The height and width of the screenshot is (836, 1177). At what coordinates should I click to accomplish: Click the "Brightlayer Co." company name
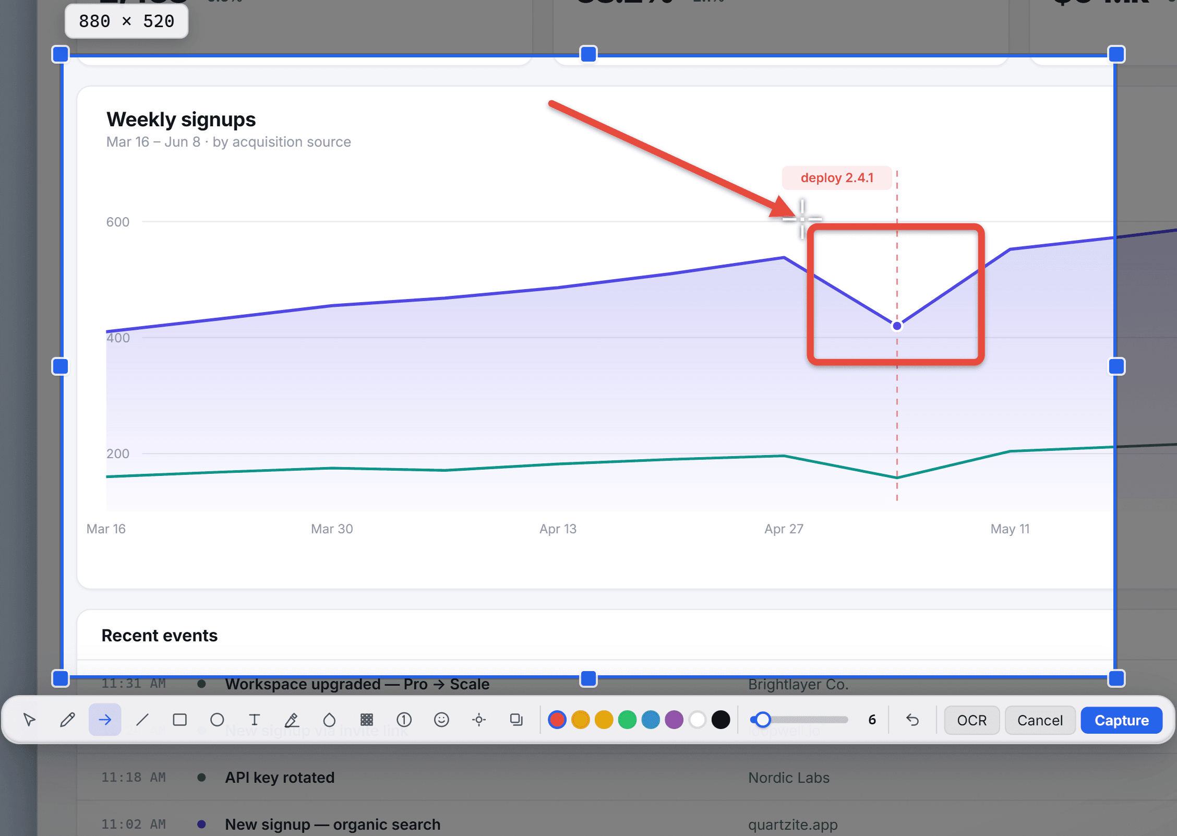point(798,685)
